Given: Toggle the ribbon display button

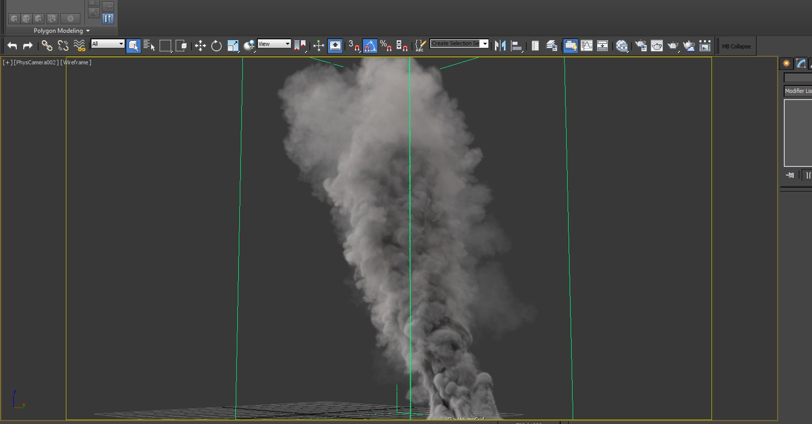Looking at the screenshot, I should (x=571, y=46).
